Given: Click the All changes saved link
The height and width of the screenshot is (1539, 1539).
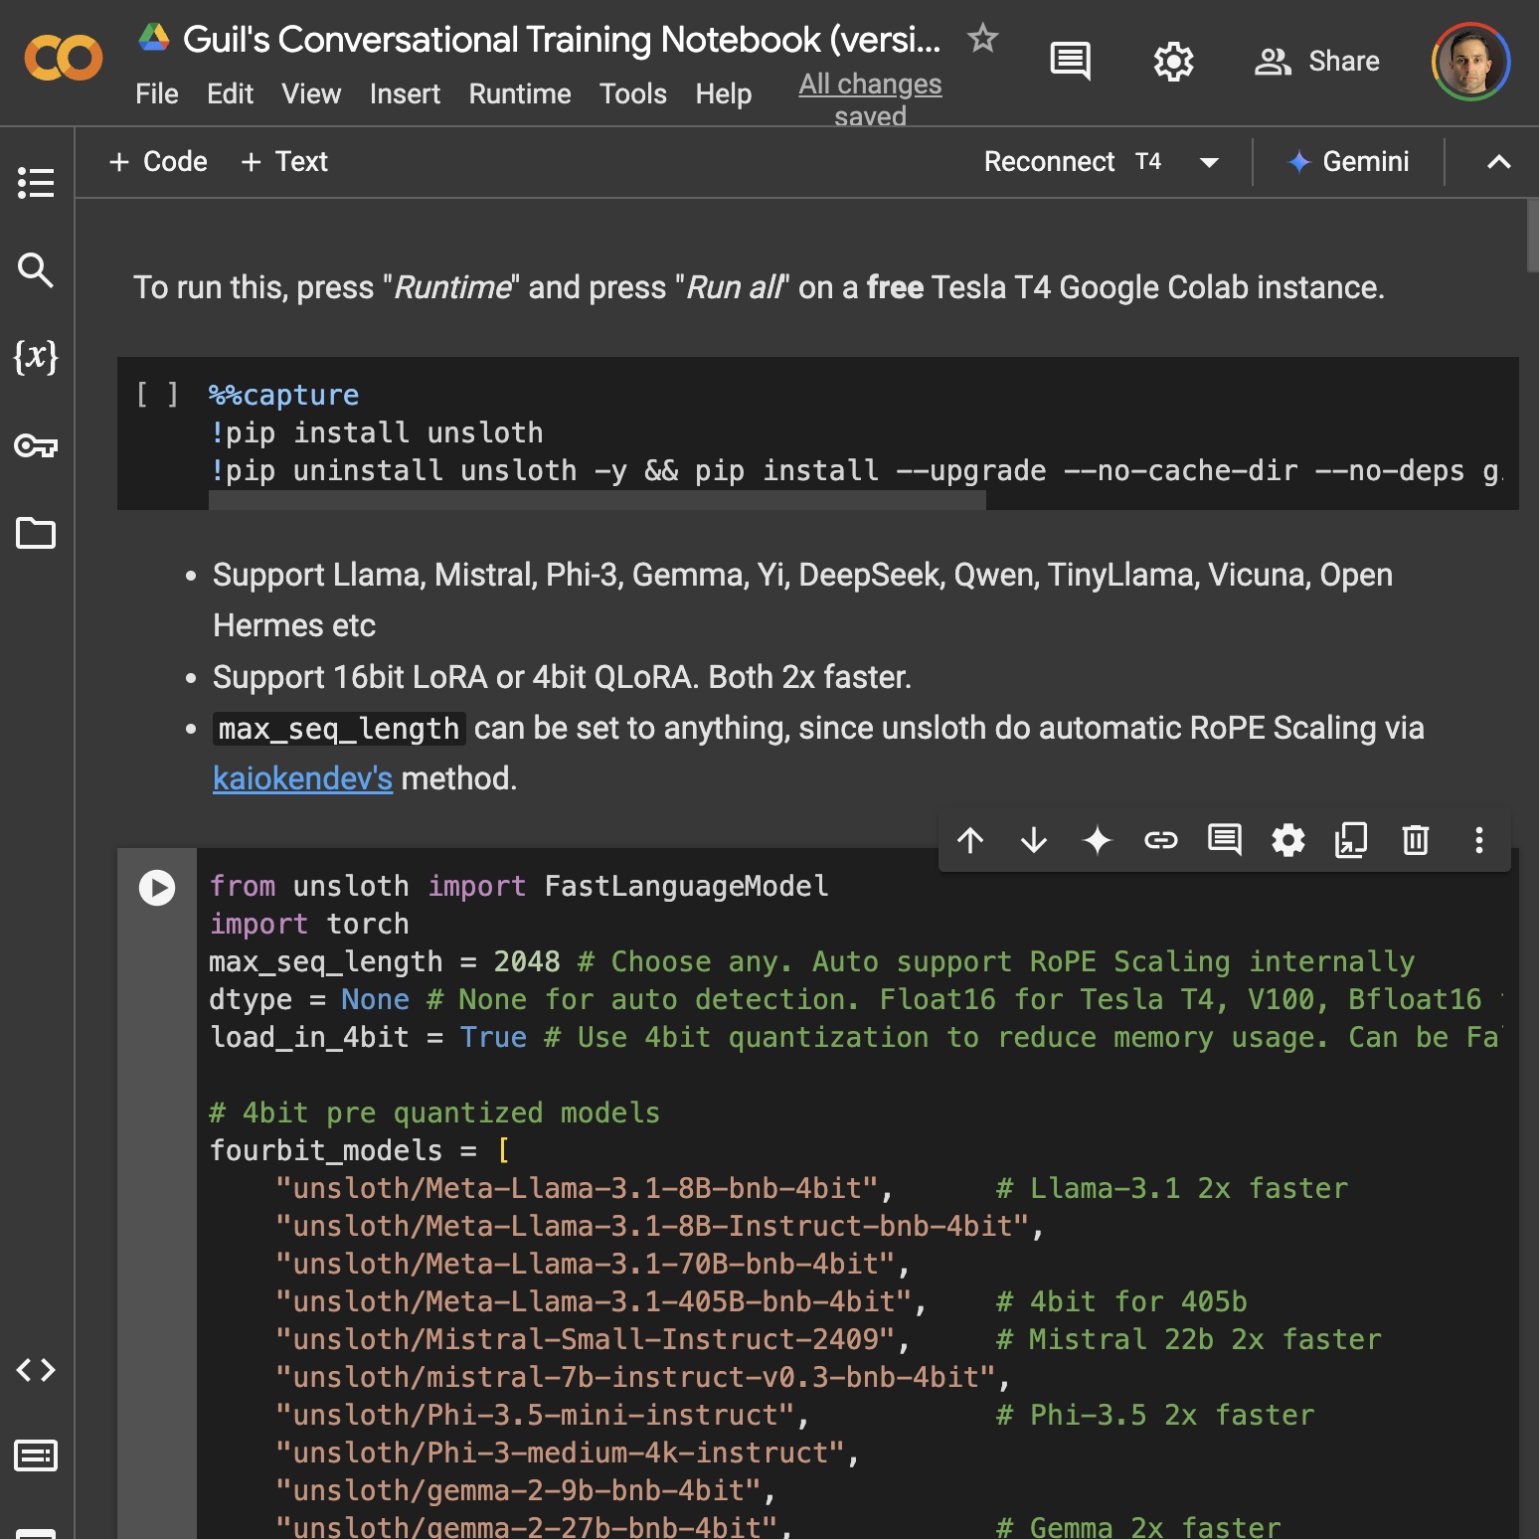Looking at the screenshot, I should point(870,99).
